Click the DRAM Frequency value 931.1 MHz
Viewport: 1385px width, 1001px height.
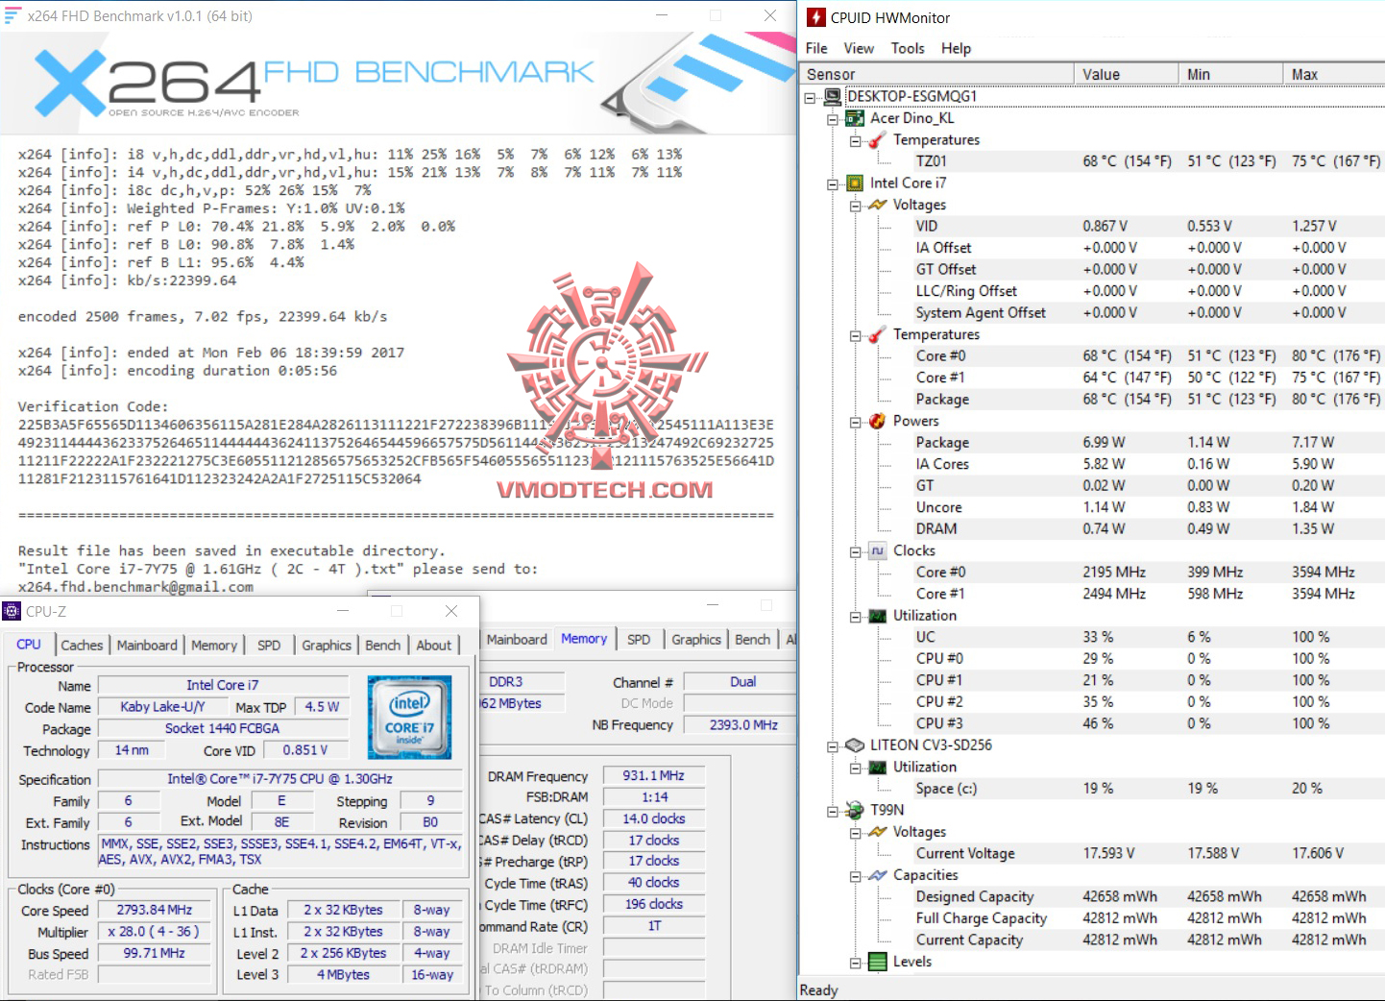click(x=653, y=775)
